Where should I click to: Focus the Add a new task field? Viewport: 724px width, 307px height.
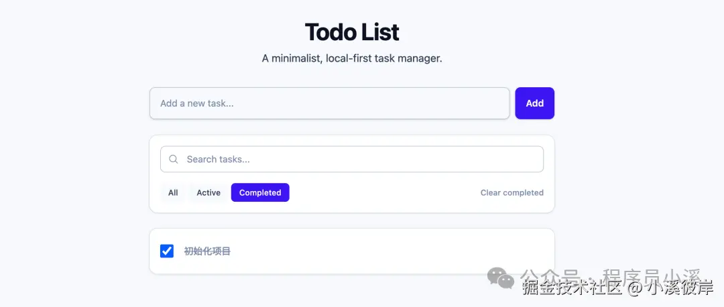coord(329,103)
